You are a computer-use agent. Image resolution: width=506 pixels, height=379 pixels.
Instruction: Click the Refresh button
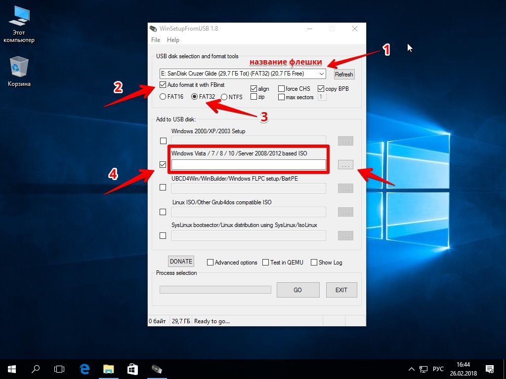pos(344,75)
